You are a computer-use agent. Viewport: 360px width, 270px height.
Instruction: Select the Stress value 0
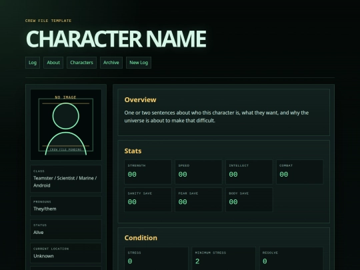130,261
